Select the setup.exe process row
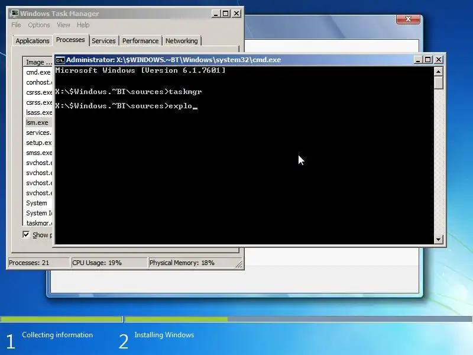The width and height of the screenshot is (473, 355). click(x=38, y=143)
